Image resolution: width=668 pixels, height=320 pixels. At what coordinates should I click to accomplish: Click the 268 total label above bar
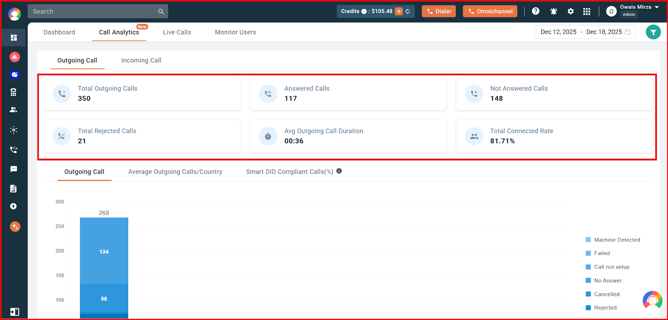104,213
